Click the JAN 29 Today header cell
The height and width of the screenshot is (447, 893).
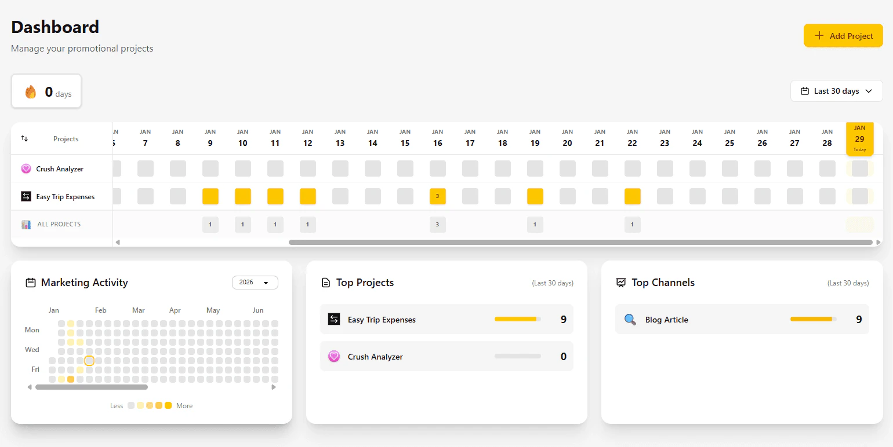pos(860,139)
